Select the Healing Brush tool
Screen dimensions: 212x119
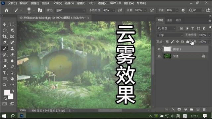tap(12, 43)
